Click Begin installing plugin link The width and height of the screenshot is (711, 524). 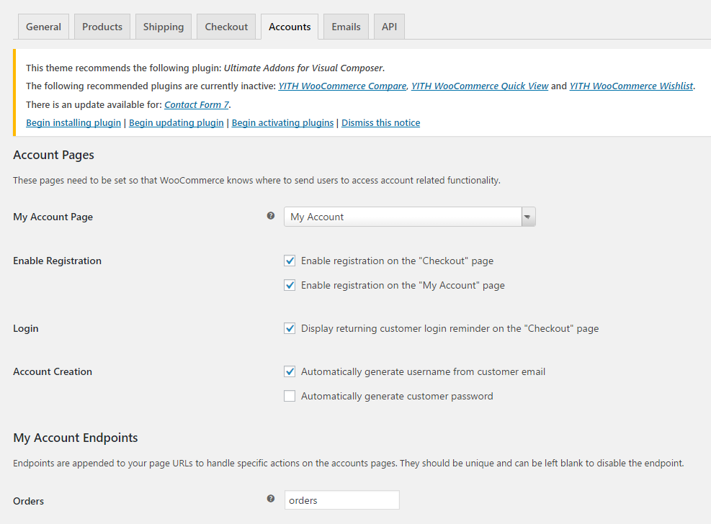pos(73,123)
